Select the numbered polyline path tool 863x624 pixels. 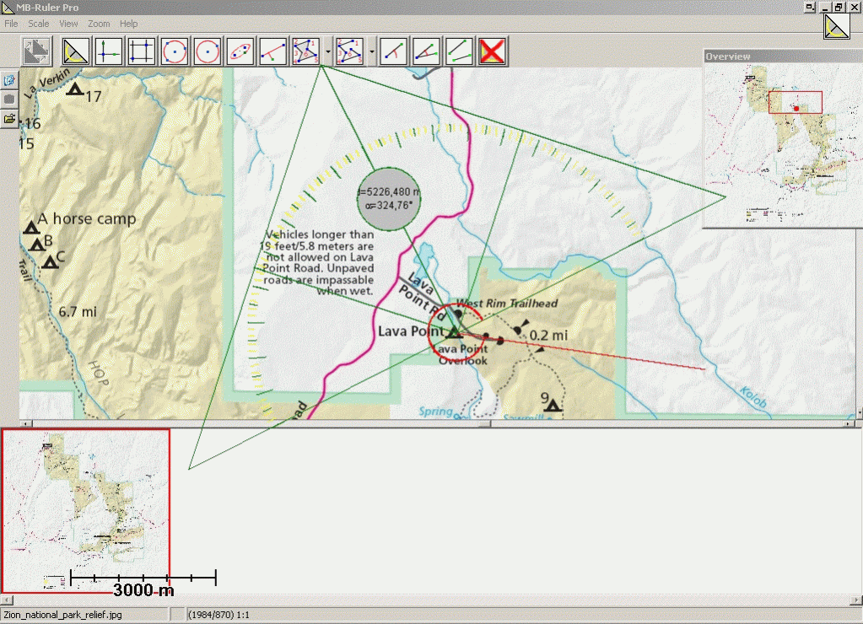[350, 51]
